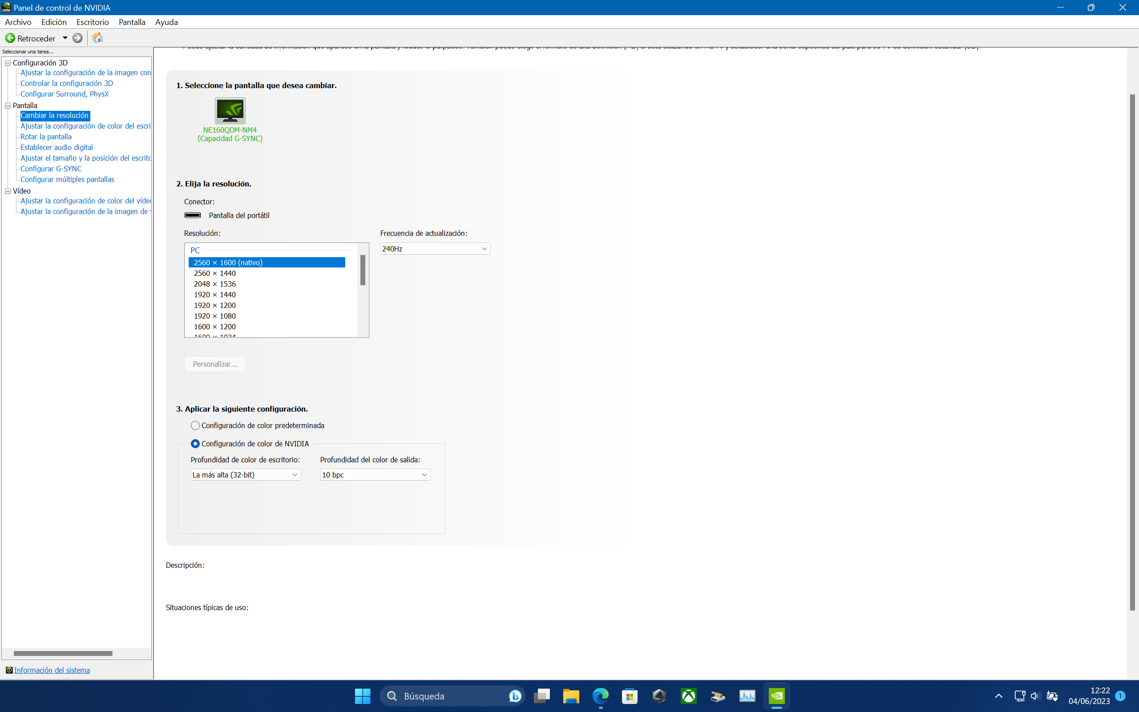Viewport: 1139px width, 712px height.
Task: Open Microsoft Store from the taskbar
Action: click(630, 696)
